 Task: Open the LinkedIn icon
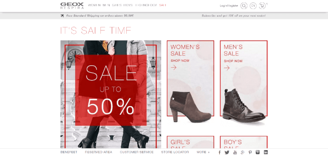266,152
